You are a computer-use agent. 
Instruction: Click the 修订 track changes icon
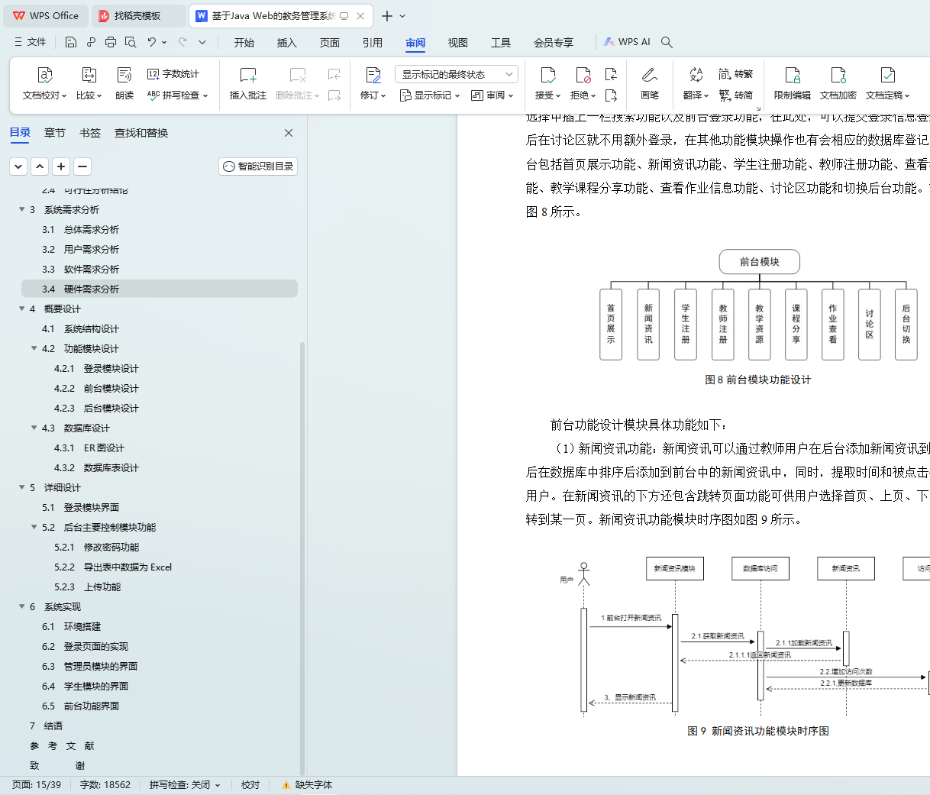point(373,75)
